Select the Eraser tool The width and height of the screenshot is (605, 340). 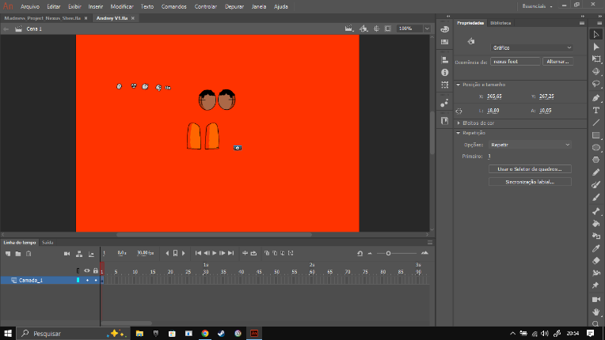pyautogui.click(x=596, y=261)
